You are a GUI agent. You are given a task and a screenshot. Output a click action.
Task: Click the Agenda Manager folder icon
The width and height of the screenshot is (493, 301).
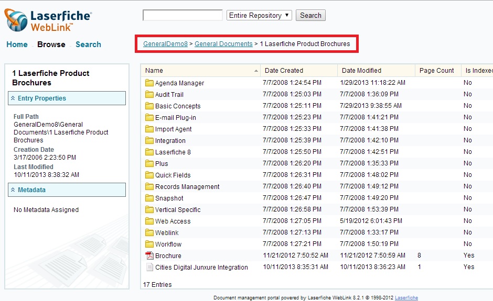pyautogui.click(x=149, y=83)
